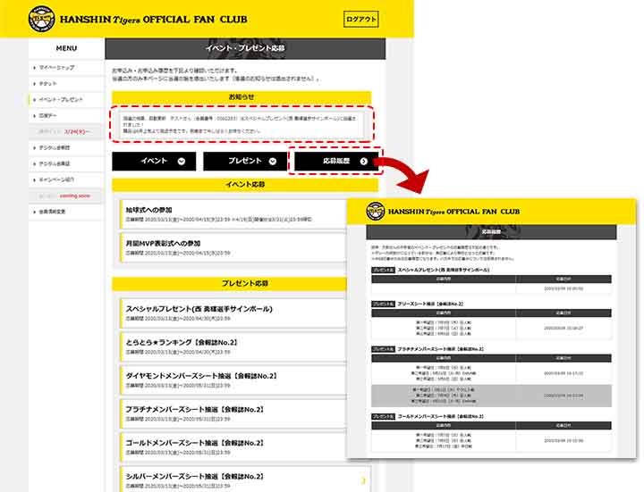Viewport: 644px width, 492px height.
Task: Click the プラチナメンバーズシート抽選 heading in the history popup
Action: click(x=441, y=349)
